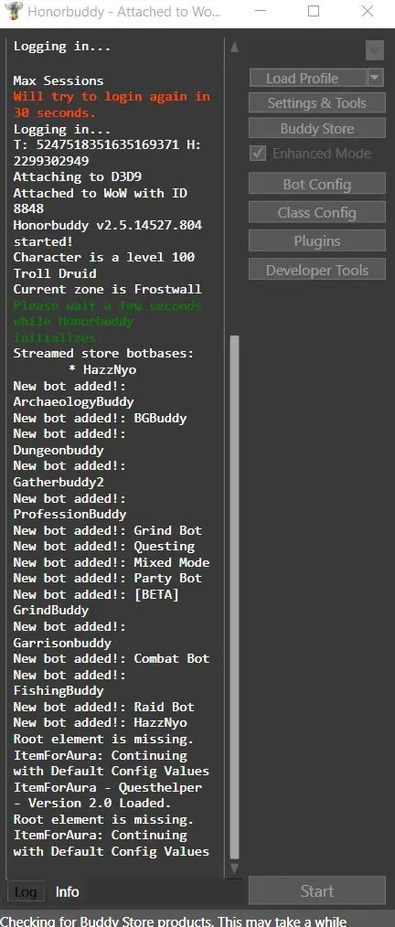Minimize the Honorbuddy window
Viewport: 395px width, 927px height.
point(261,11)
